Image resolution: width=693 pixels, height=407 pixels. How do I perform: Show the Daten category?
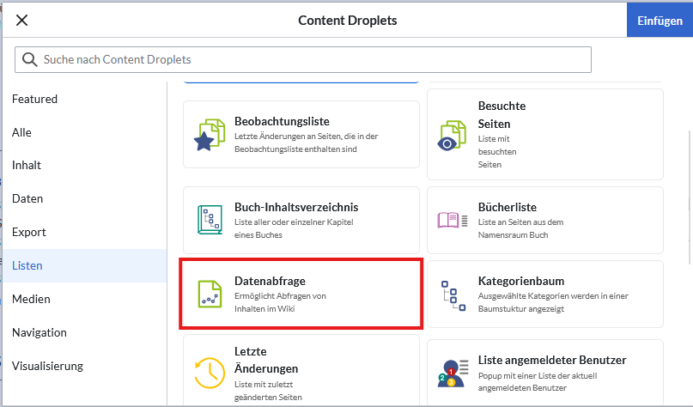click(x=27, y=198)
